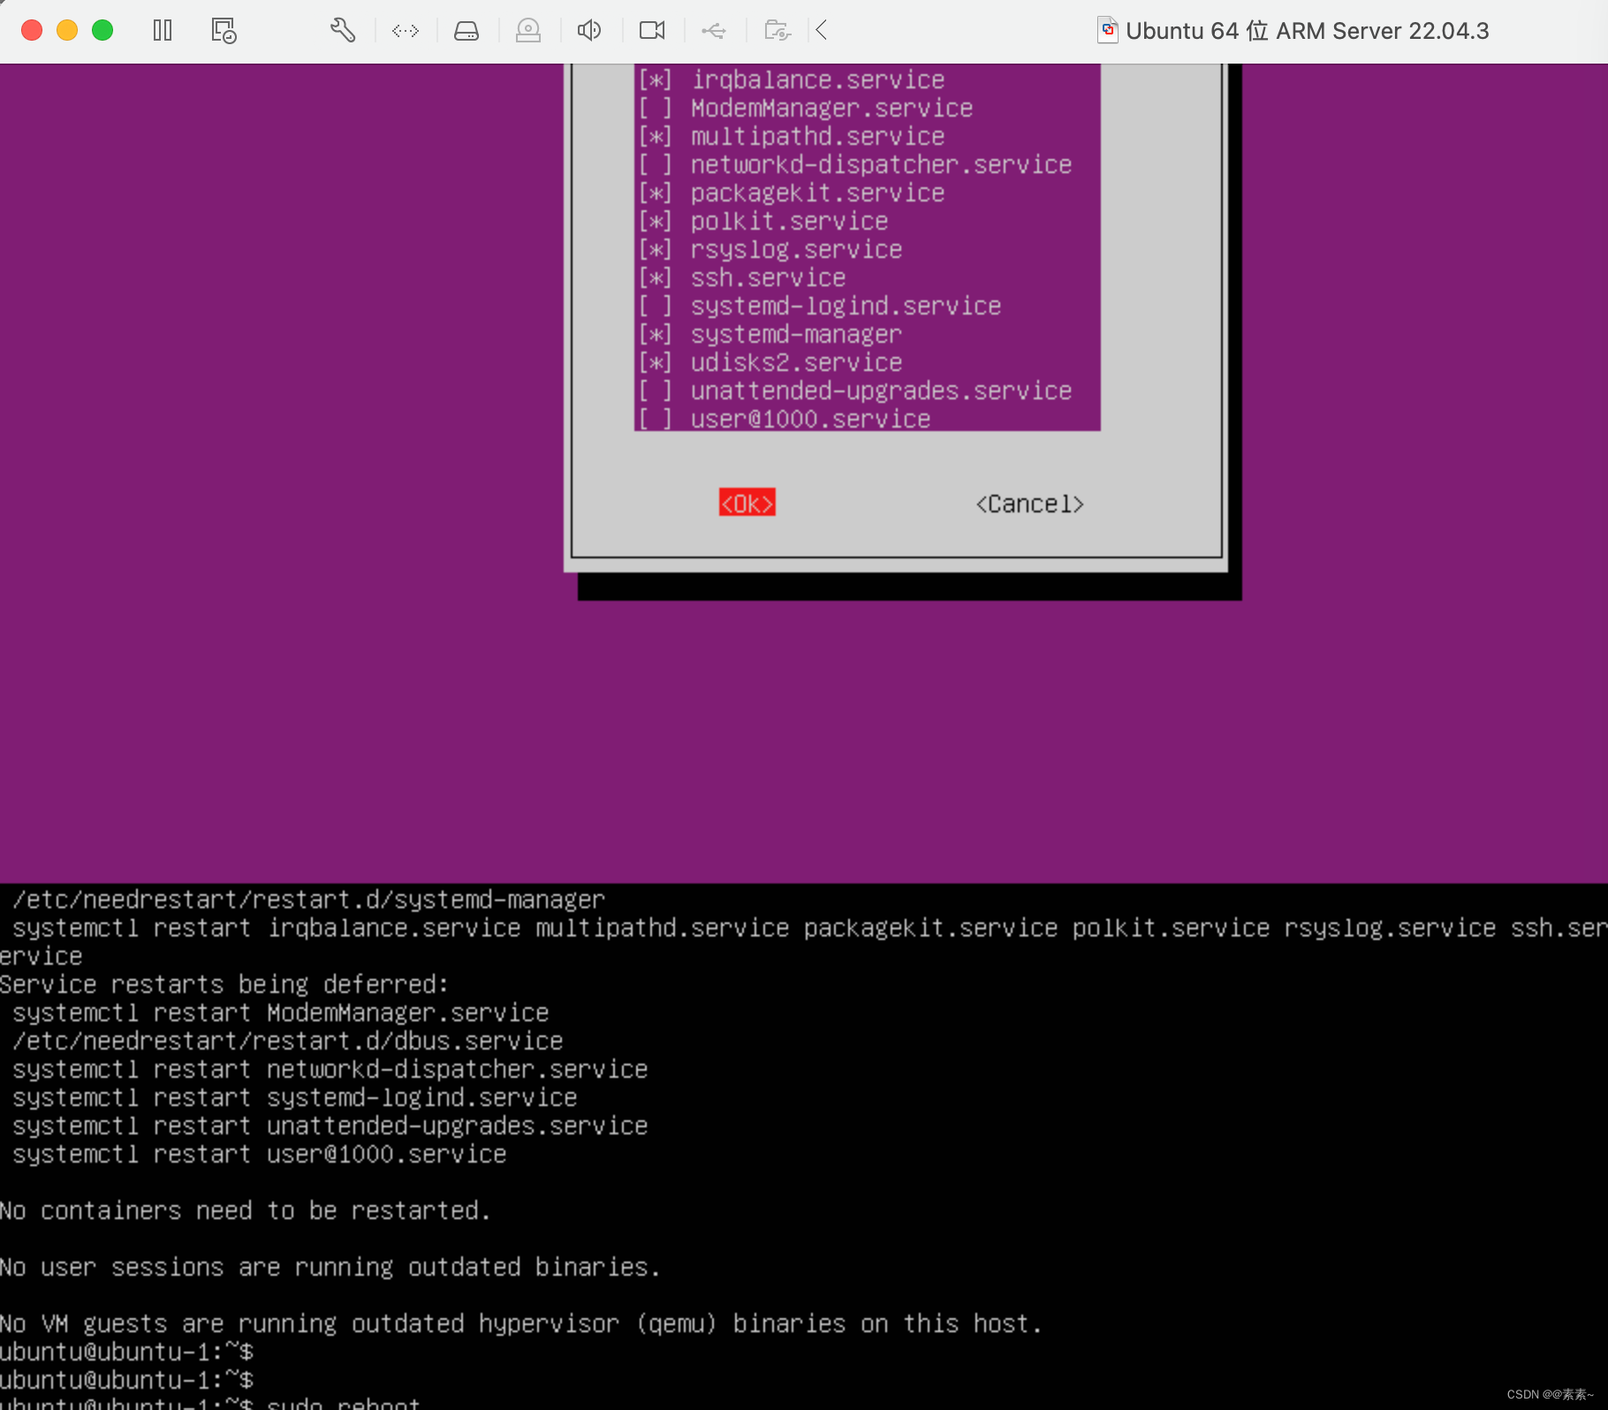Toggle user@1000.service checkbox
The width and height of the screenshot is (1608, 1410).
pyautogui.click(x=656, y=420)
